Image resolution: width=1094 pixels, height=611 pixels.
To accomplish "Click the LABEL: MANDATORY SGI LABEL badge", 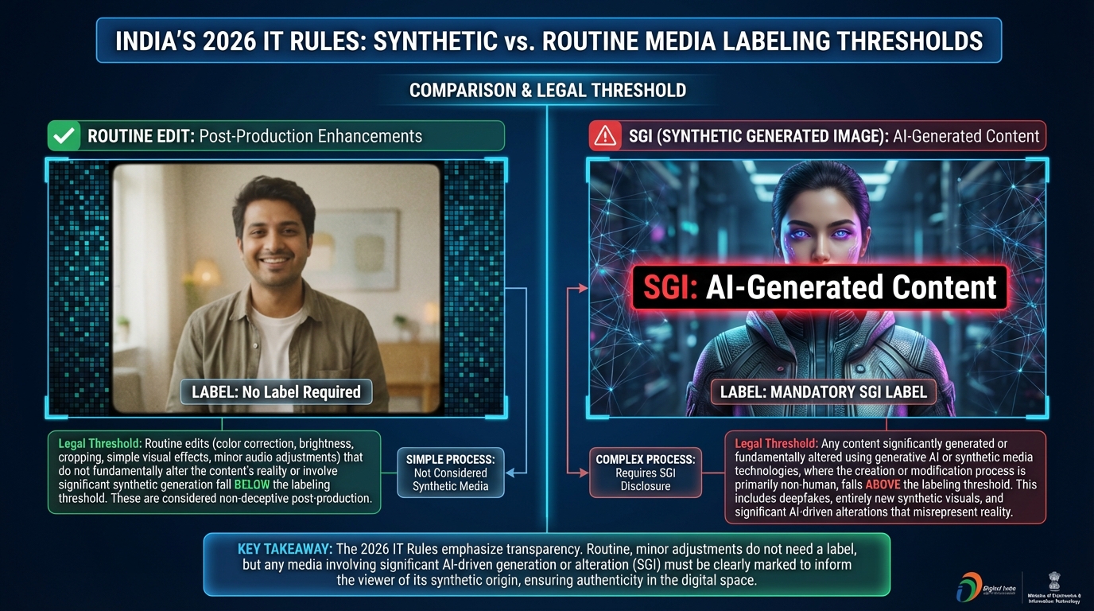I will 820,391.
